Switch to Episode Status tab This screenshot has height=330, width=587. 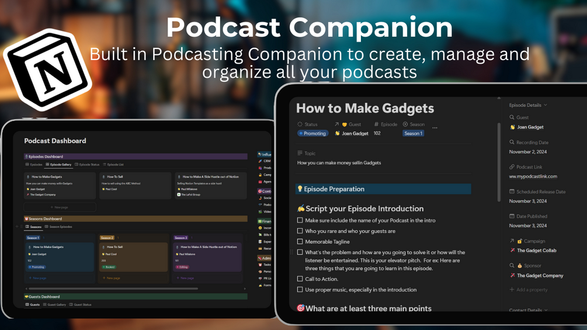[87, 165]
